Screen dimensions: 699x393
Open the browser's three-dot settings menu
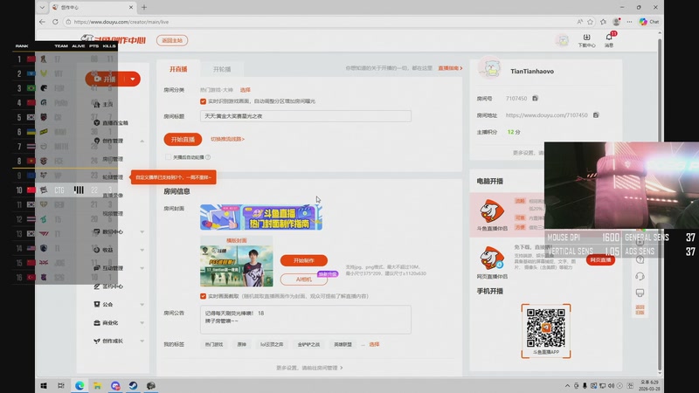[x=629, y=22]
